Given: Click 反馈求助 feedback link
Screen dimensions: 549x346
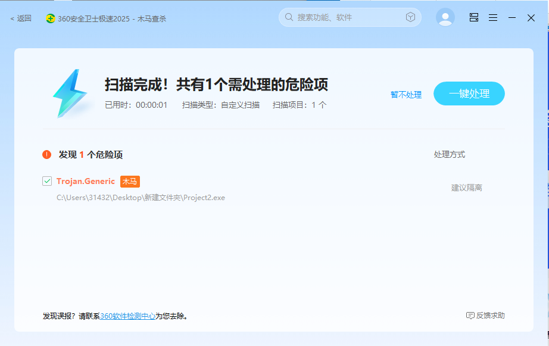Looking at the screenshot, I should tap(485, 316).
